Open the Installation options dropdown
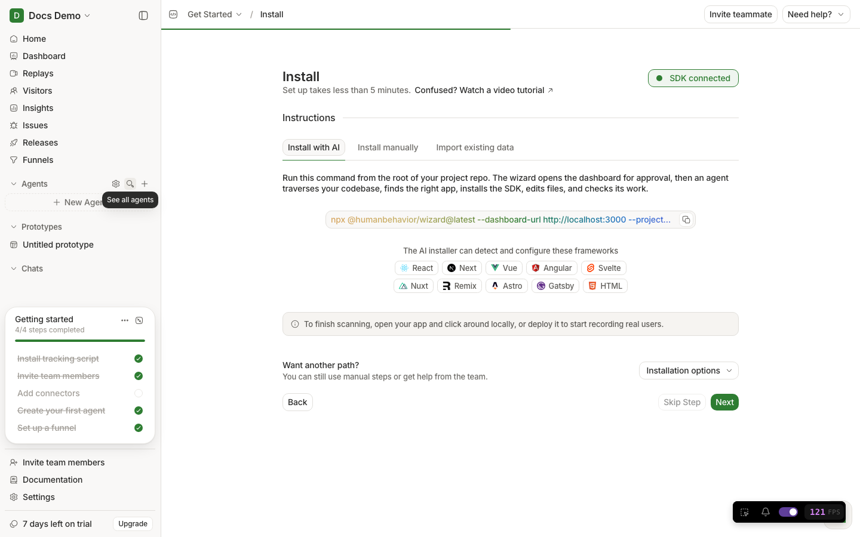This screenshot has width=860, height=537. [689, 371]
